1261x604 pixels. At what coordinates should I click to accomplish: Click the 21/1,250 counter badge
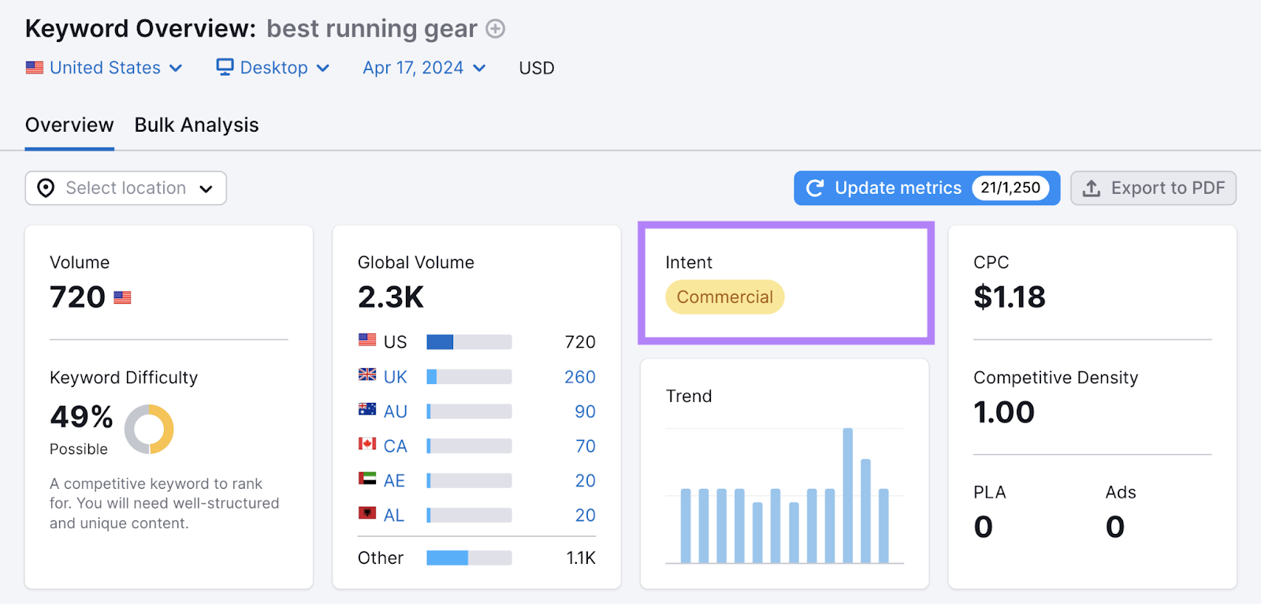(x=1010, y=188)
